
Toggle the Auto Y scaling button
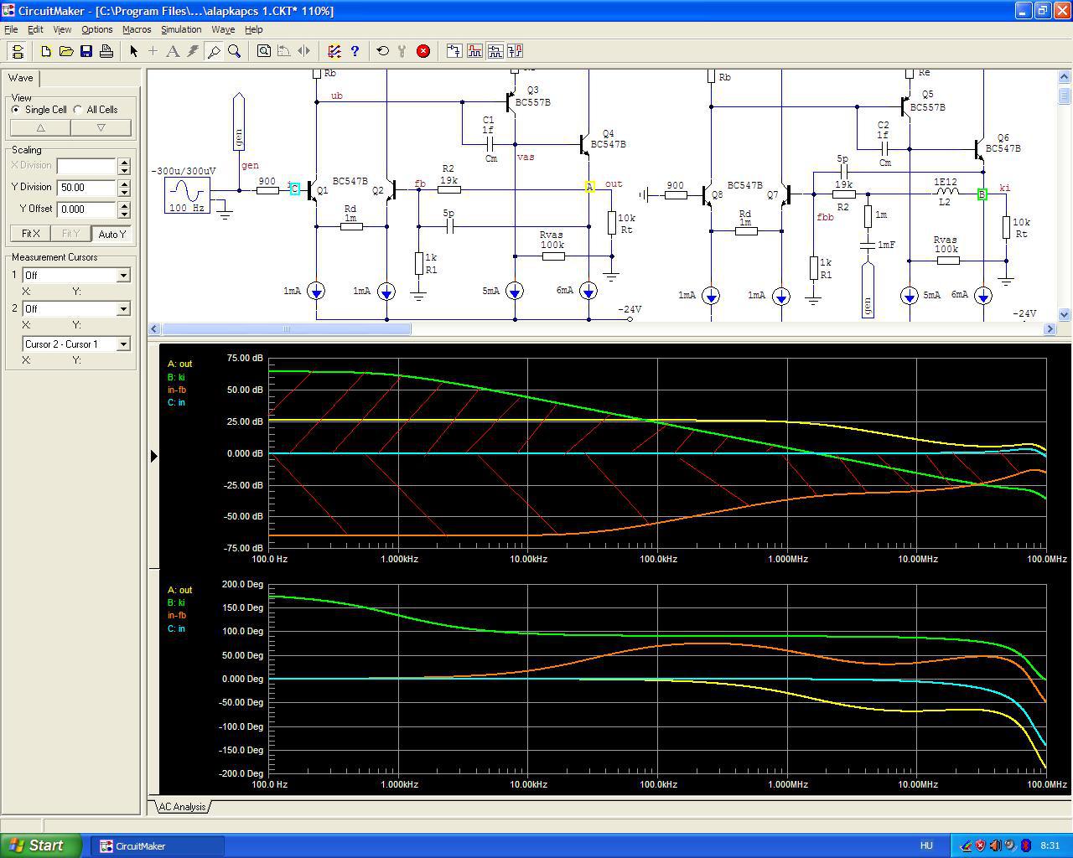[111, 234]
